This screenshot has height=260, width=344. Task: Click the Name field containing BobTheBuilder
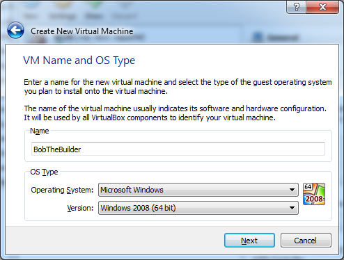pyautogui.click(x=178, y=149)
